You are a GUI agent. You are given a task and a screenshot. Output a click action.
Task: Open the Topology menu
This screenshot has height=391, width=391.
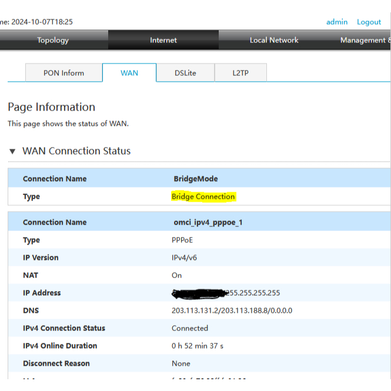(x=53, y=40)
